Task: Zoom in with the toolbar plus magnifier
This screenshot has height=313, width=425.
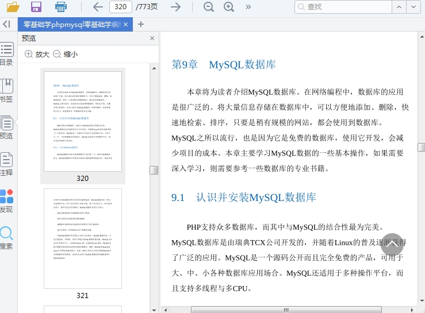Action: click(229, 7)
